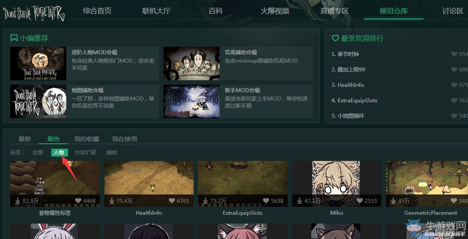Click the heart icon on Miko card
This screenshot has width=468, height=239.
point(360,201)
